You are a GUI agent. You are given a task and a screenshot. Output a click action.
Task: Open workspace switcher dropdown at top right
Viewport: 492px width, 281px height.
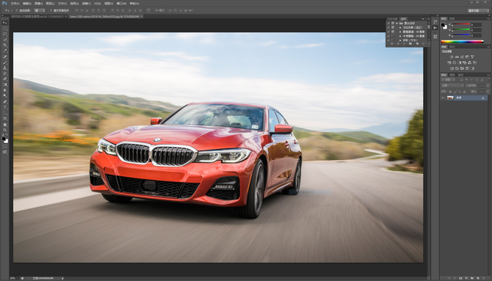point(478,10)
